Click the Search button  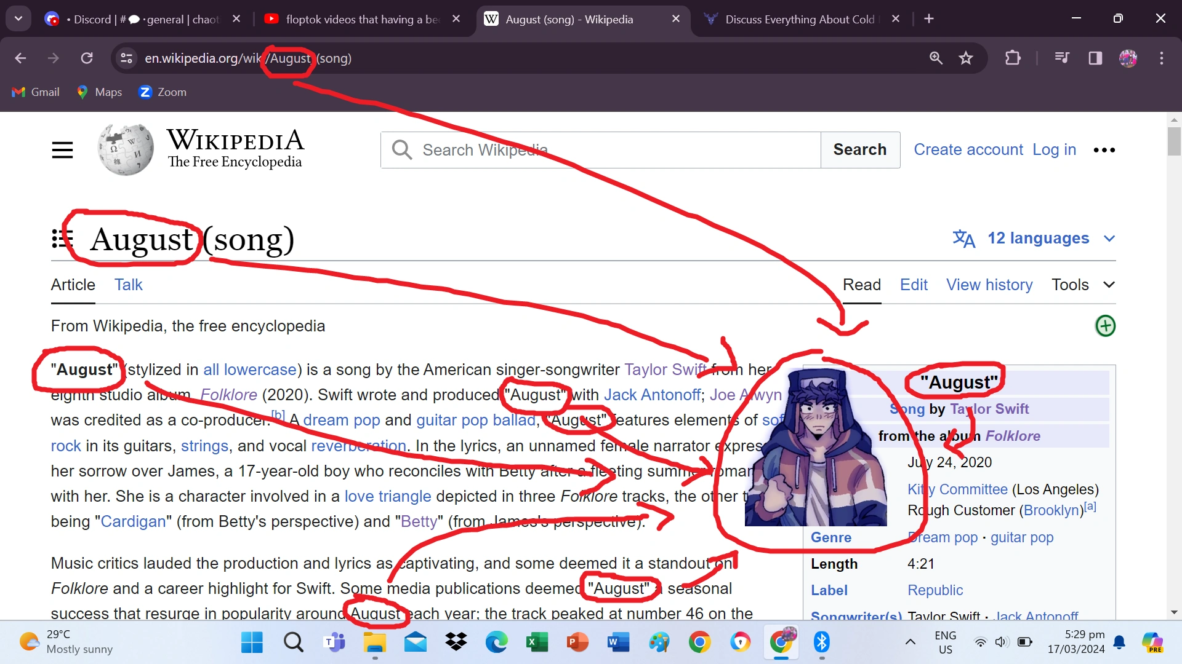coord(859,149)
